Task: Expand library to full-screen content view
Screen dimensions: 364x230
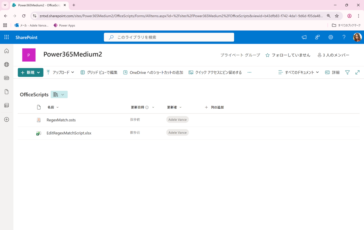Action: [357, 73]
